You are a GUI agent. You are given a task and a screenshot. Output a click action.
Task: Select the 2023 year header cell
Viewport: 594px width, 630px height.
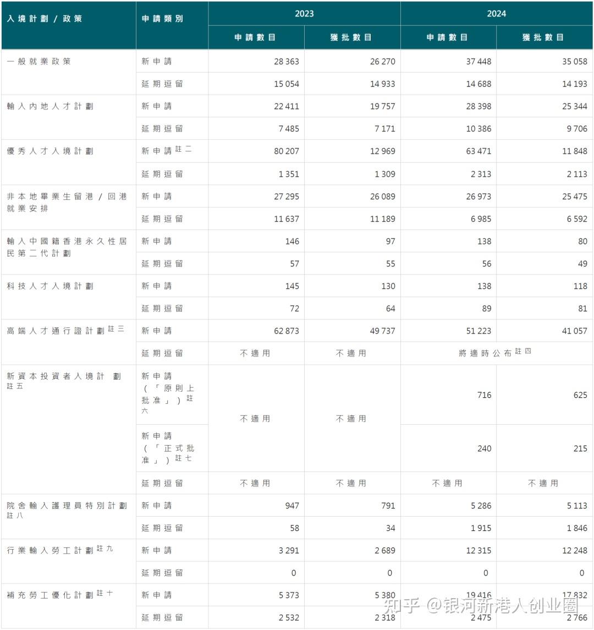tap(304, 14)
